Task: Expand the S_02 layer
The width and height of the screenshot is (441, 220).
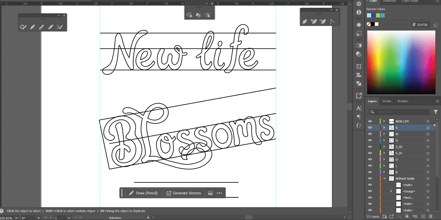Action: click(384, 147)
